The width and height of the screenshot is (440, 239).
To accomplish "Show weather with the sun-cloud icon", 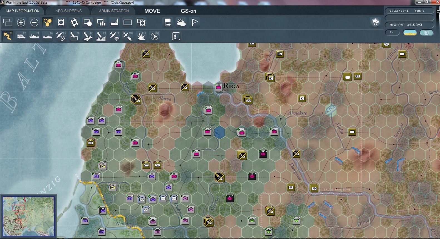I will tap(181, 22).
